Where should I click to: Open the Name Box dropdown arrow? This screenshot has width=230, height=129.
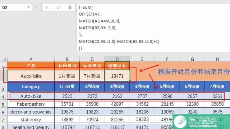29,7
